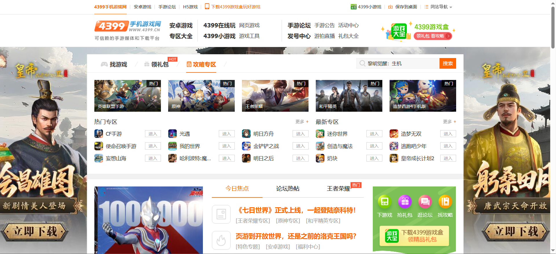Expand 更多 + for 热门专区
This screenshot has width=556, height=254.
click(x=302, y=122)
